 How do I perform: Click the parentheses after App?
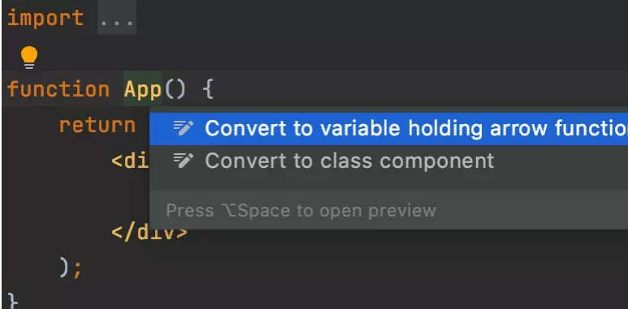[x=174, y=89]
